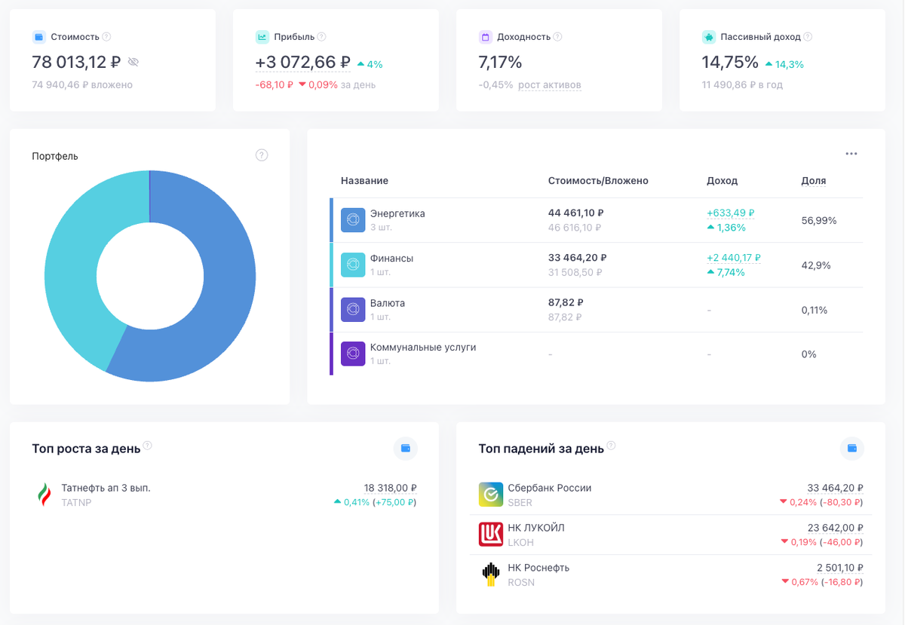Click the 0,11% share value
Image resolution: width=905 pixels, height=625 pixels.
[x=814, y=310]
